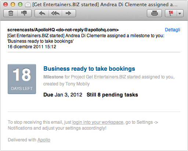Screen dimensions: 188x151
Task: Forward this email with the right arrow
Action: pos(69,13)
